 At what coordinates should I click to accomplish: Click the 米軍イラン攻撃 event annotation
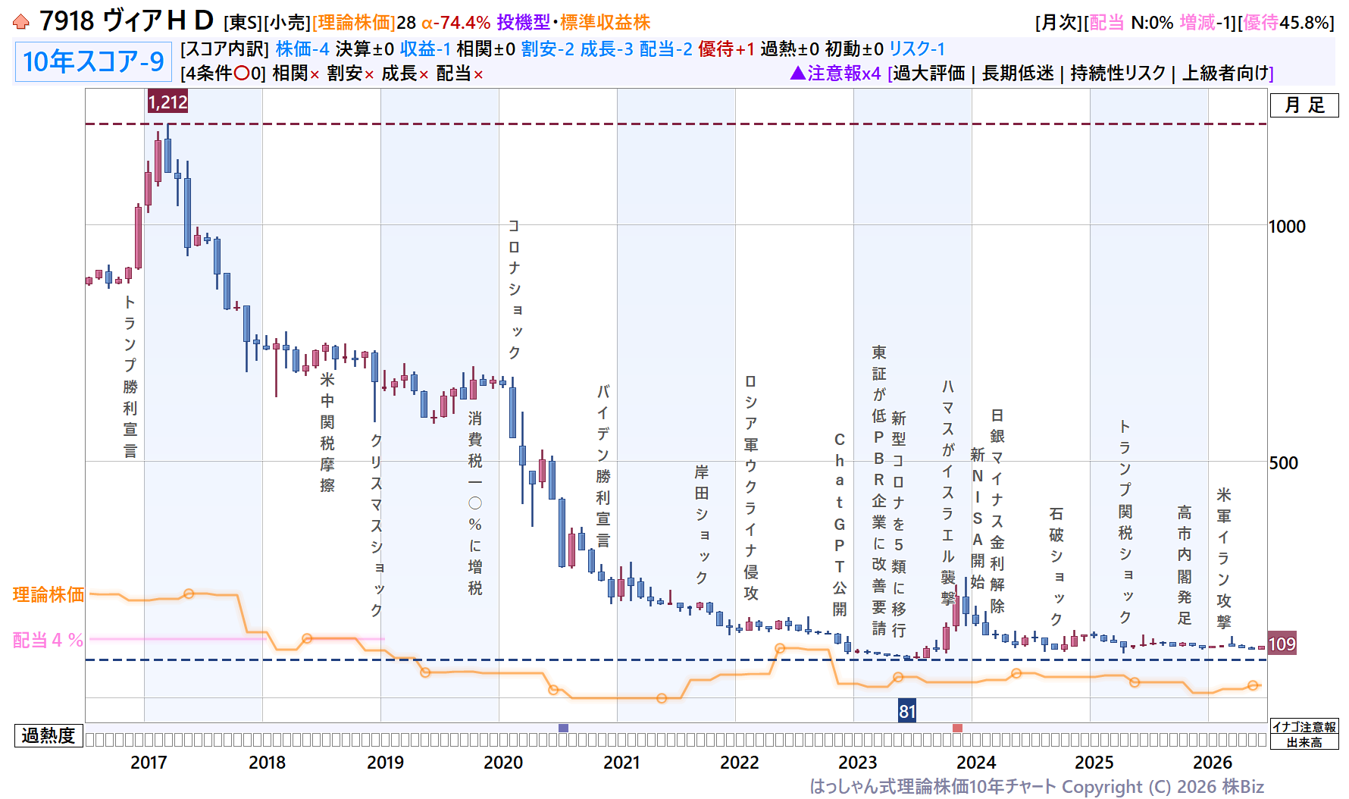pos(1224,558)
